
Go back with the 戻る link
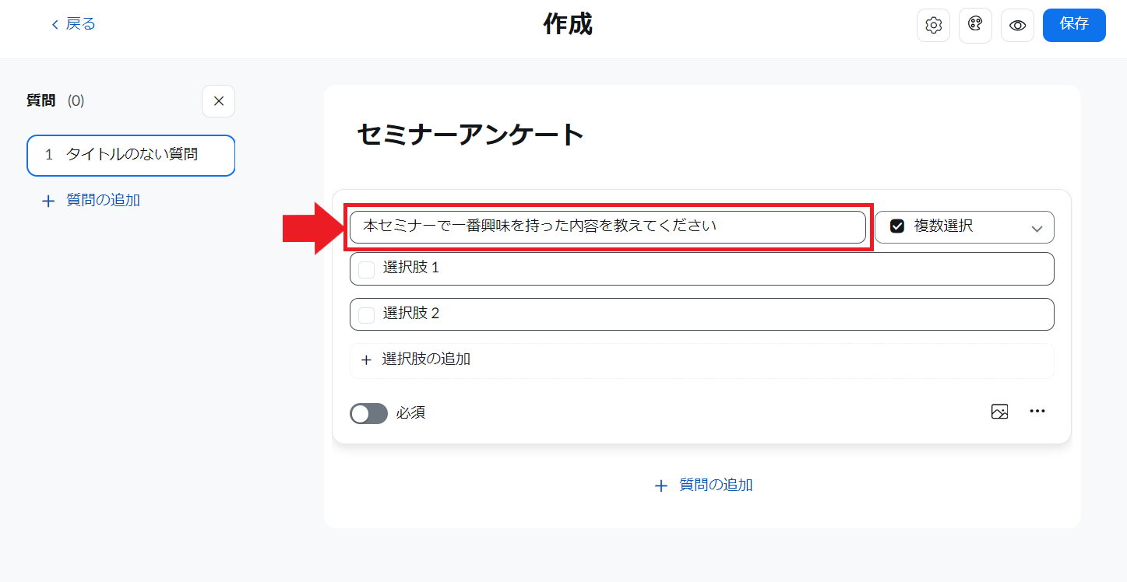[73, 24]
